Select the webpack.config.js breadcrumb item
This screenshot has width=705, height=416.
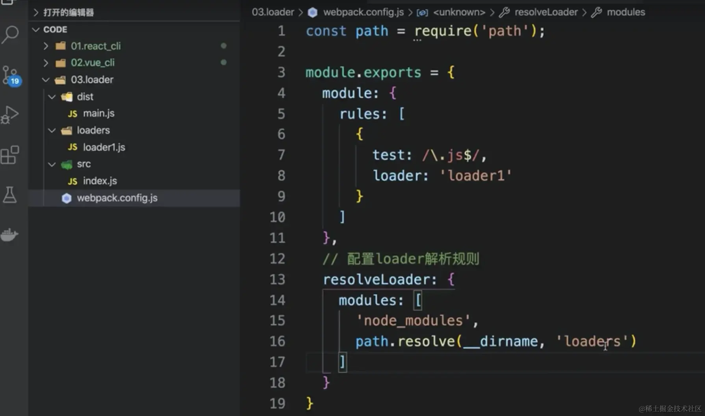coord(364,12)
